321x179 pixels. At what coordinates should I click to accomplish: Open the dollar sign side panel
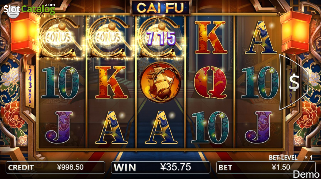293,82
